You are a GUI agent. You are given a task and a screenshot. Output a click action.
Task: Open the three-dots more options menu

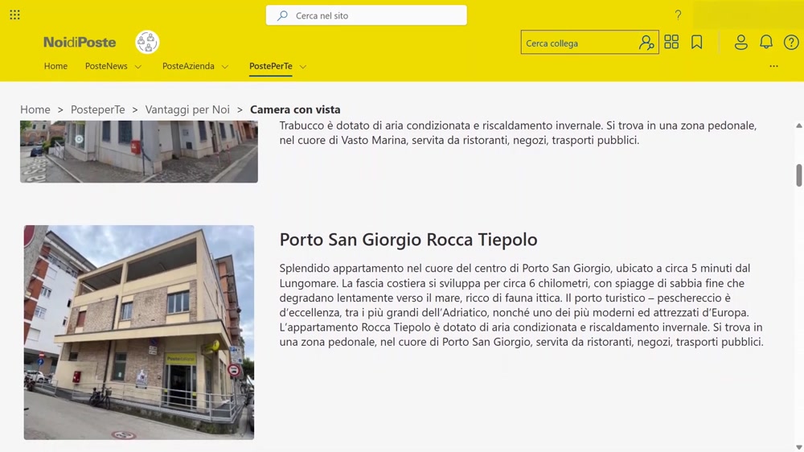[773, 66]
